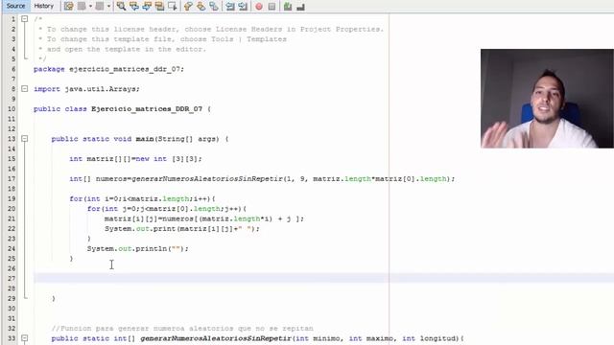
Task: Click the Comment code icon
Action: coord(288,7)
